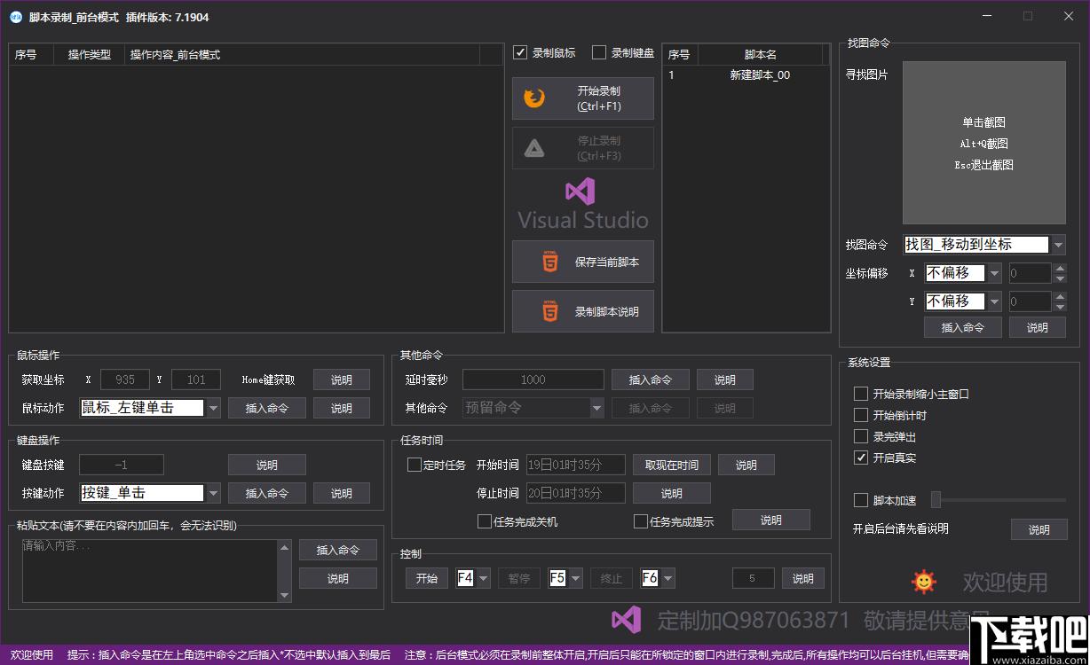Check the 定时任务 checkbox

[x=414, y=465]
